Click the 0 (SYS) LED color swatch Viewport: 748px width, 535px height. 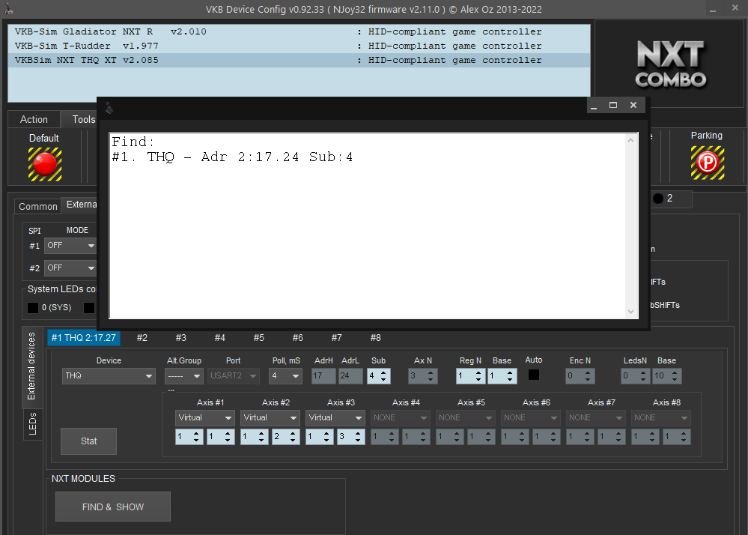click(x=33, y=308)
